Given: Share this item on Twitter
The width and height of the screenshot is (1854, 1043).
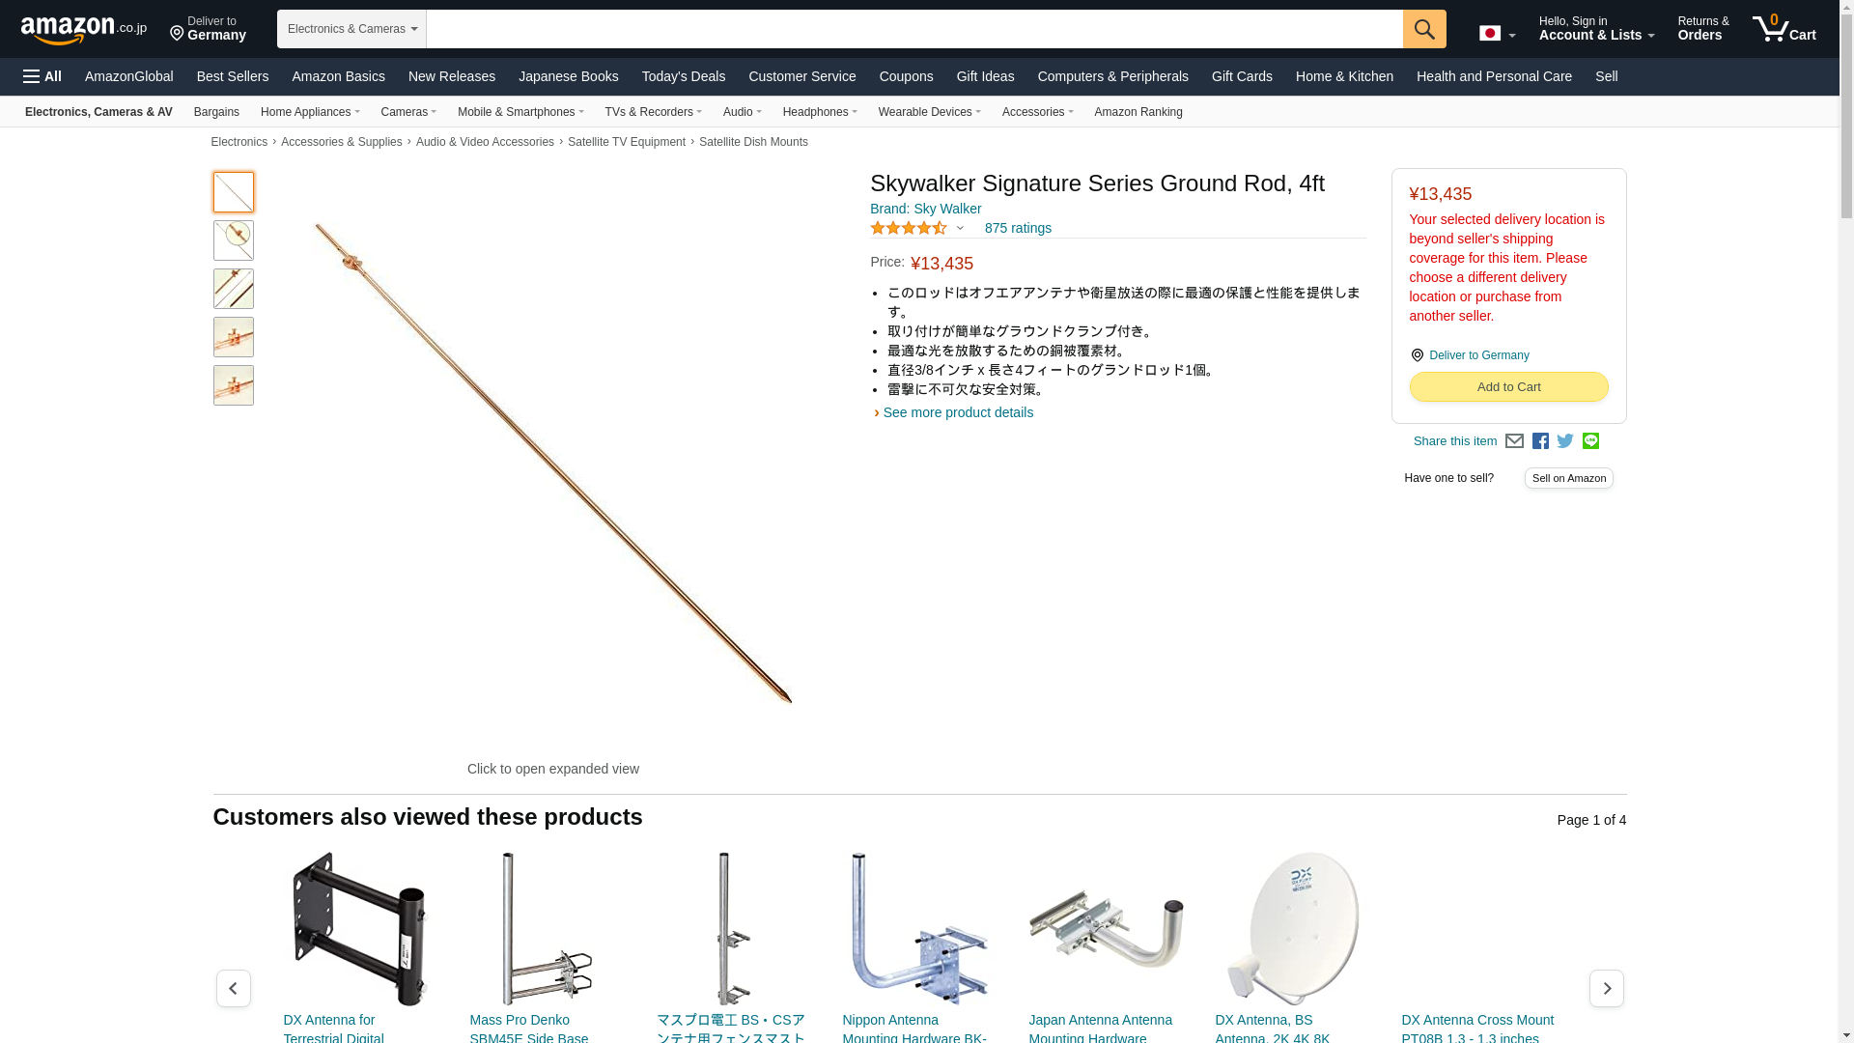Looking at the screenshot, I should (x=1565, y=441).
